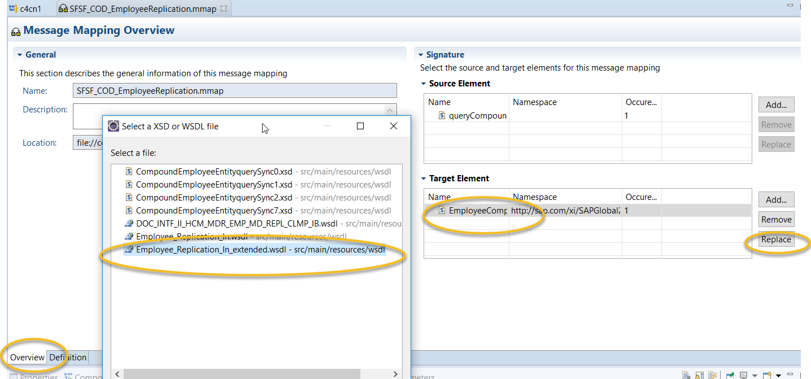Switch to the Definition tab
The width and height of the screenshot is (811, 379).
[67, 357]
